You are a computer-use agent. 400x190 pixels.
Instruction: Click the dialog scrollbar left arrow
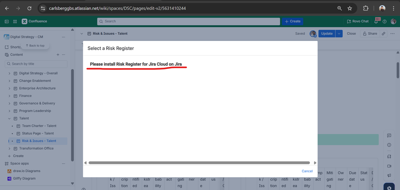[x=85, y=163]
